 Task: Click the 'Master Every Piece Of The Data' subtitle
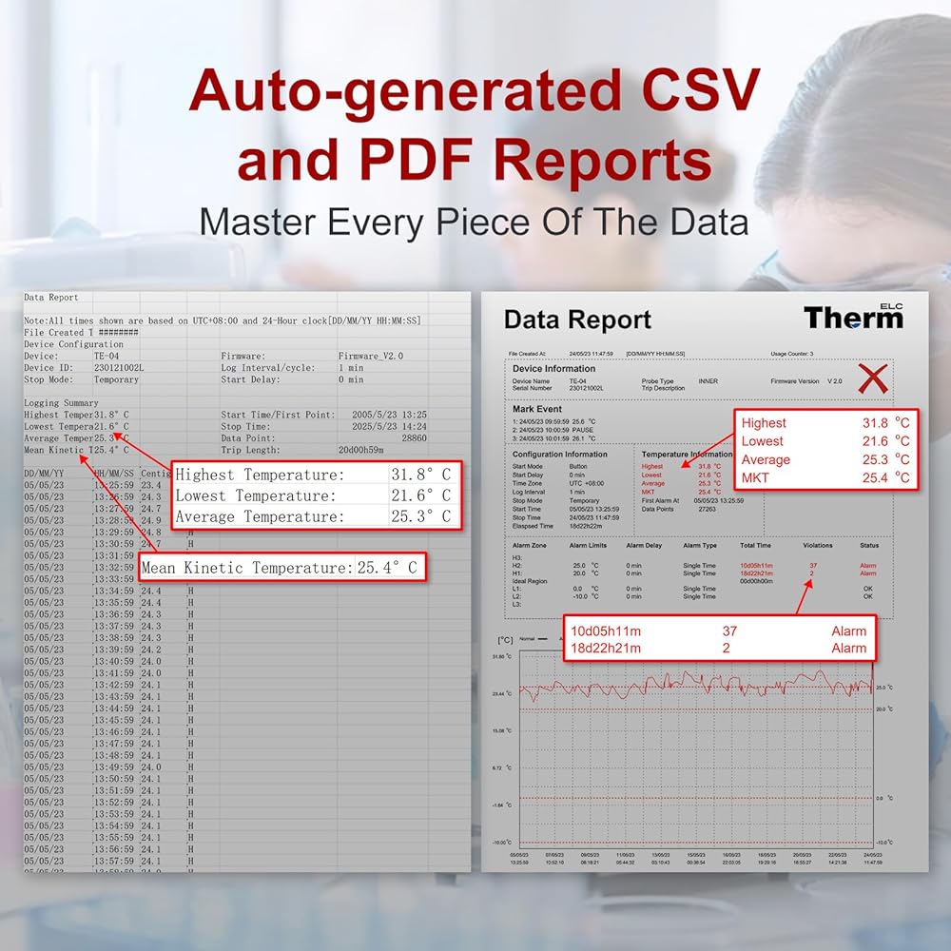474,222
